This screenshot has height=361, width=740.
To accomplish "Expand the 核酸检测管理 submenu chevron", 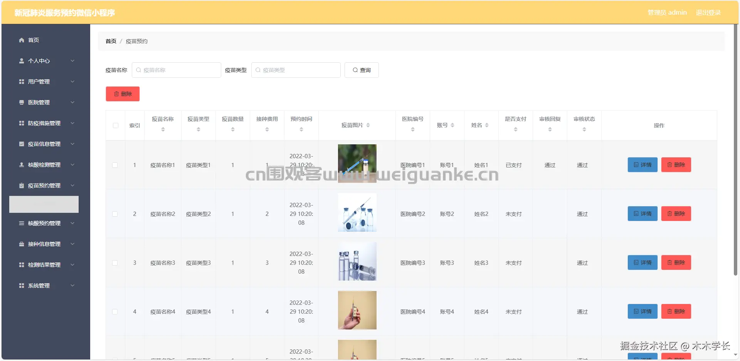I will [x=72, y=165].
